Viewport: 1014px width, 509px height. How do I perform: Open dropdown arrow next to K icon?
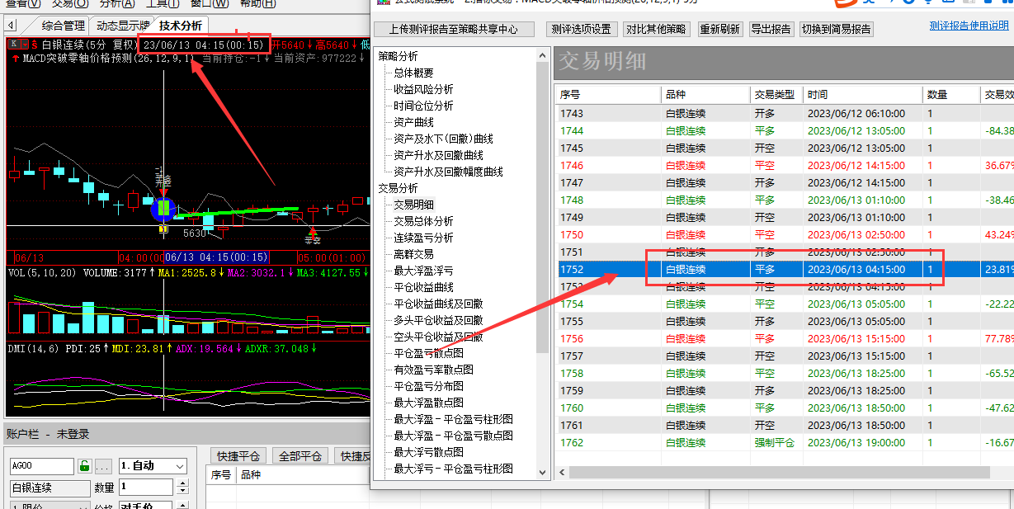[x=24, y=45]
